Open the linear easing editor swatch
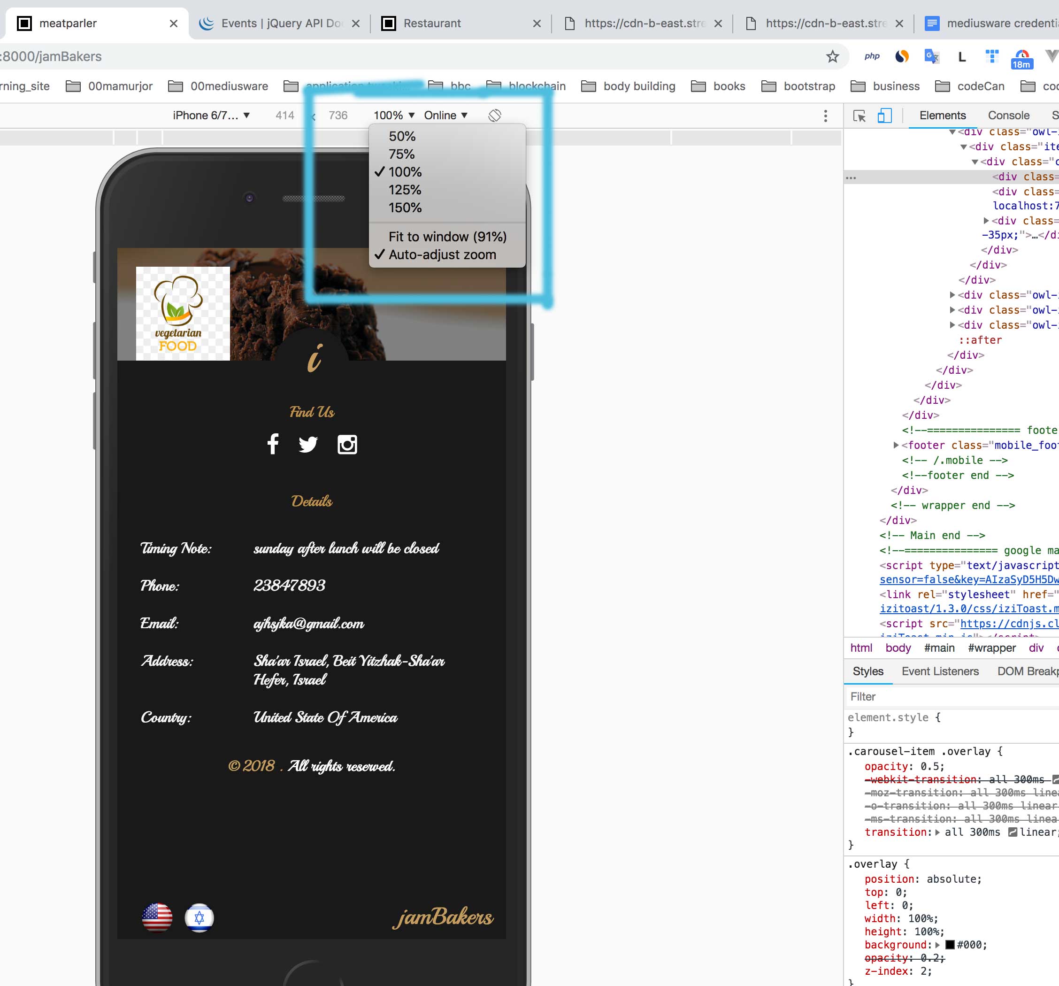 (1012, 832)
